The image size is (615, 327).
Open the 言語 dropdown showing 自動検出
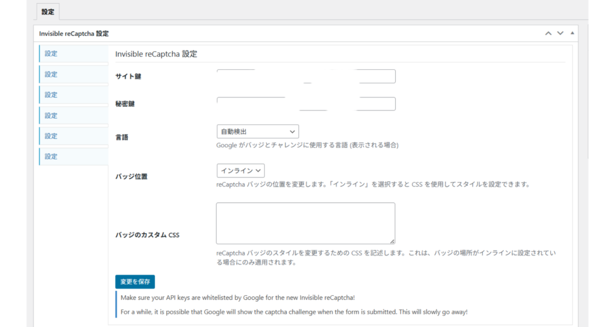pos(258,132)
